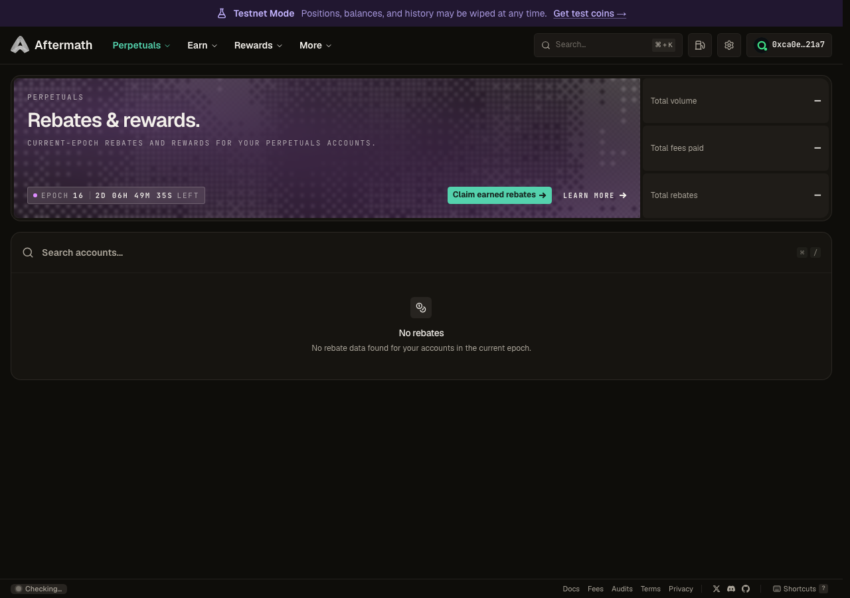Open the Terms footer link
Image resolution: width=850 pixels, height=598 pixels.
pyautogui.click(x=651, y=589)
